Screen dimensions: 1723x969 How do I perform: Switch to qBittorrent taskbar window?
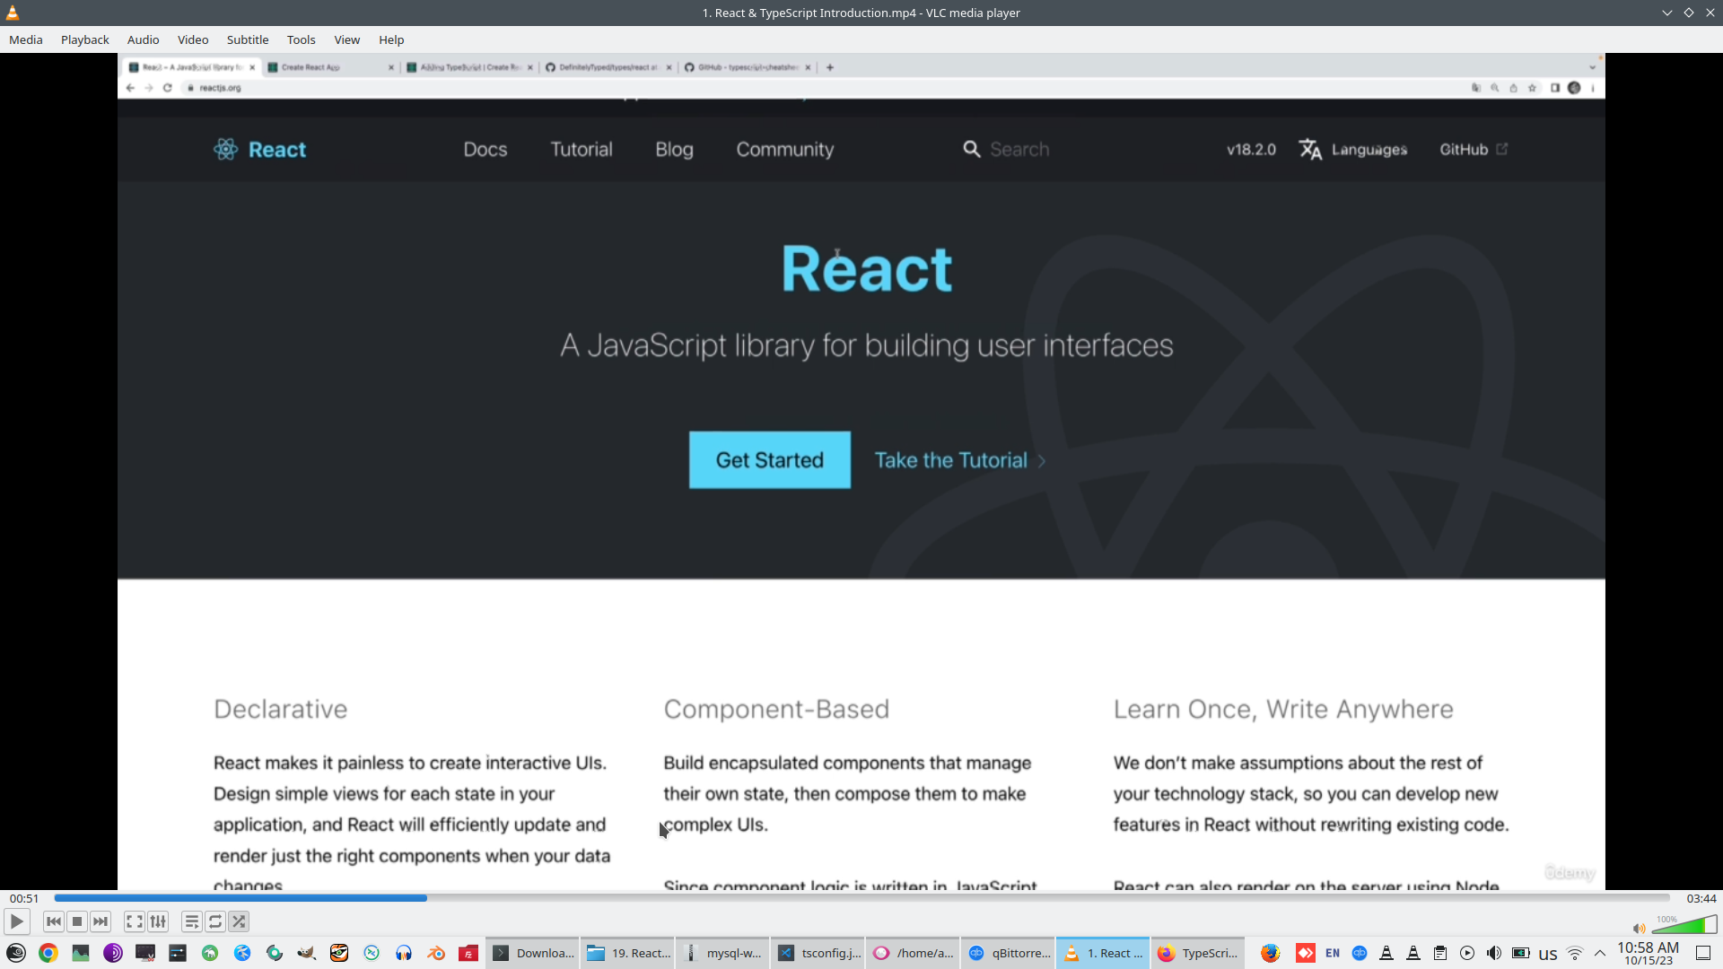click(x=1010, y=953)
